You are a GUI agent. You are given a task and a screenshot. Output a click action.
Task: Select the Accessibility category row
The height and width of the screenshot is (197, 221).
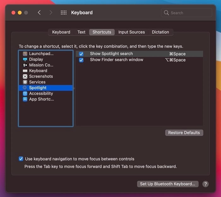click(46, 93)
